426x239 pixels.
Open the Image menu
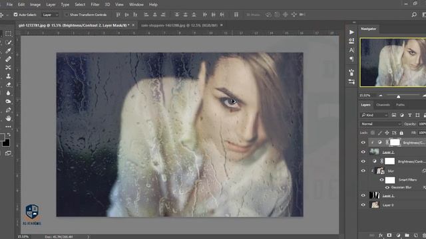pos(35,5)
